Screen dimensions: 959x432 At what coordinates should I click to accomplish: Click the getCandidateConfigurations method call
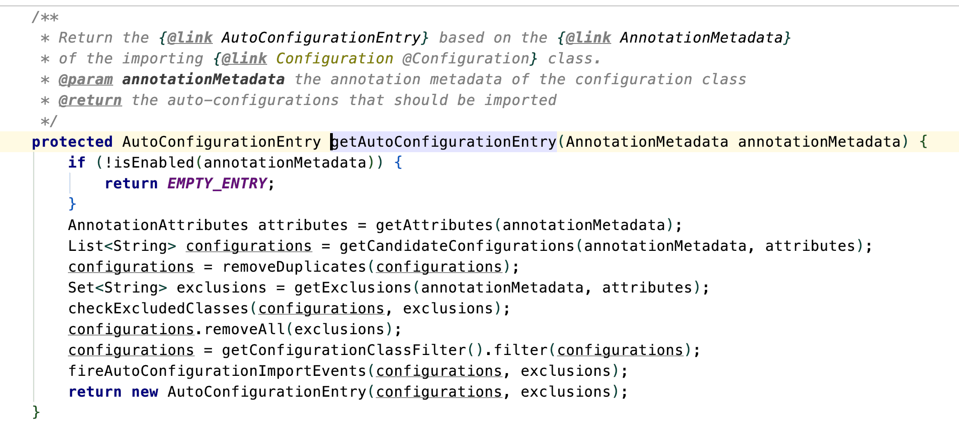tap(457, 246)
